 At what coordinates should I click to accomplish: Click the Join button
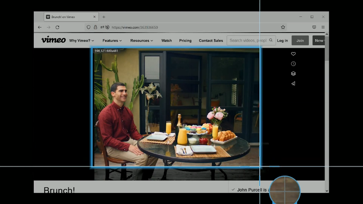pyautogui.click(x=300, y=40)
